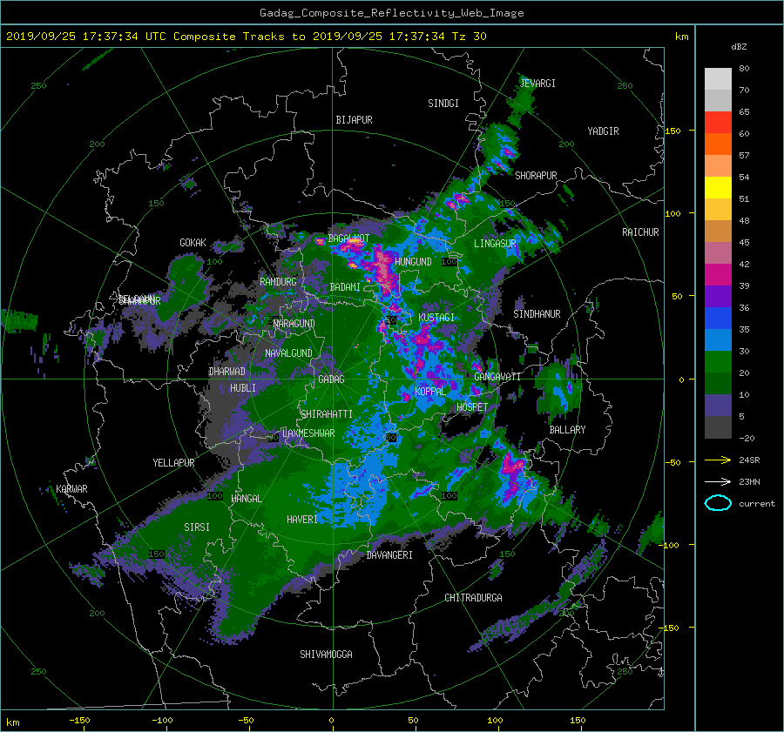Screen dimensions: 784x732
Task: Click the BIJAPUR city label
Action: pos(354,120)
